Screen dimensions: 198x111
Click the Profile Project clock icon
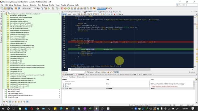[57, 8]
